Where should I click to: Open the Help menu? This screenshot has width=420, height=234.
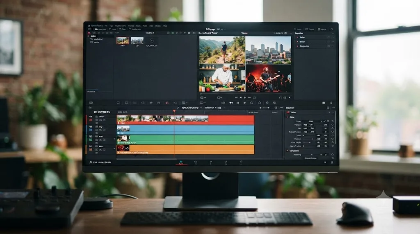click(165, 26)
